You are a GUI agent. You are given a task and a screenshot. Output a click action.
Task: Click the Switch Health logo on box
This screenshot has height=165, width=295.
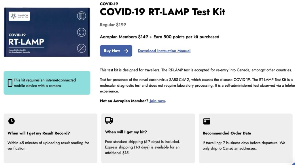[19, 16]
